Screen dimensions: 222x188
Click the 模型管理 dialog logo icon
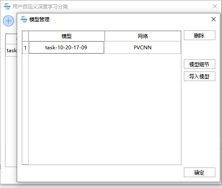23,19
